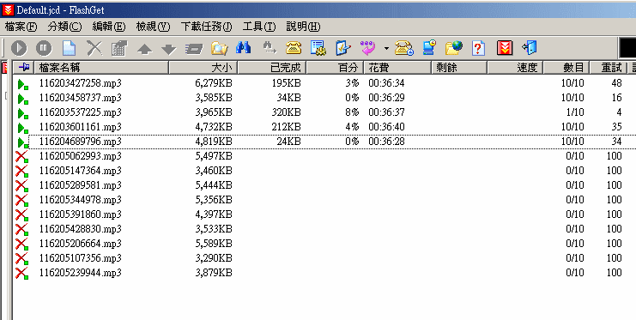Sort by 花費 column header
This screenshot has width=636, height=320.
click(x=397, y=67)
